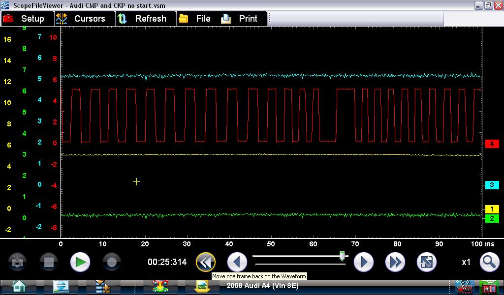This screenshot has height=295, width=504.
Task: Open the Setup menu
Action: (x=24, y=19)
